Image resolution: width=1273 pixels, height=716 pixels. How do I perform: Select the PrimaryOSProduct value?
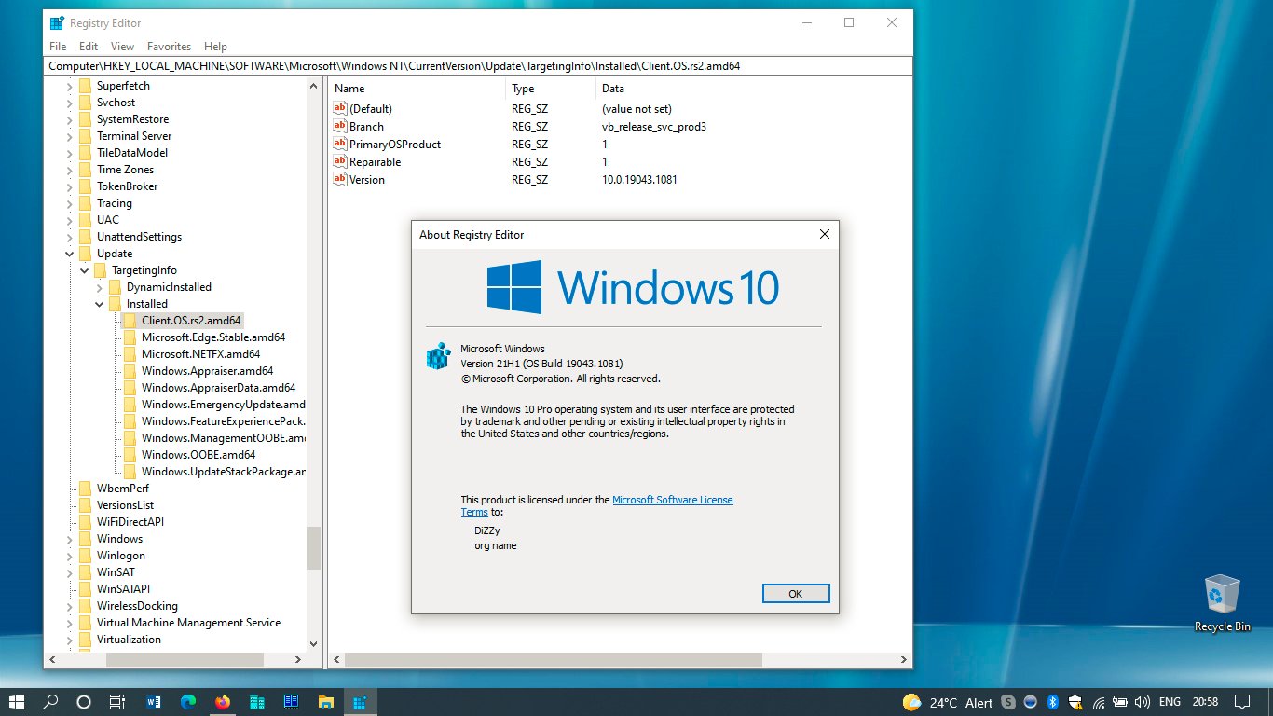pos(395,145)
